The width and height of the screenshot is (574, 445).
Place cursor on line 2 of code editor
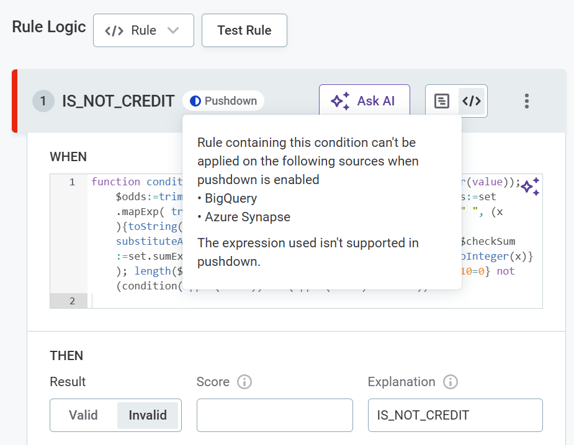(x=310, y=301)
